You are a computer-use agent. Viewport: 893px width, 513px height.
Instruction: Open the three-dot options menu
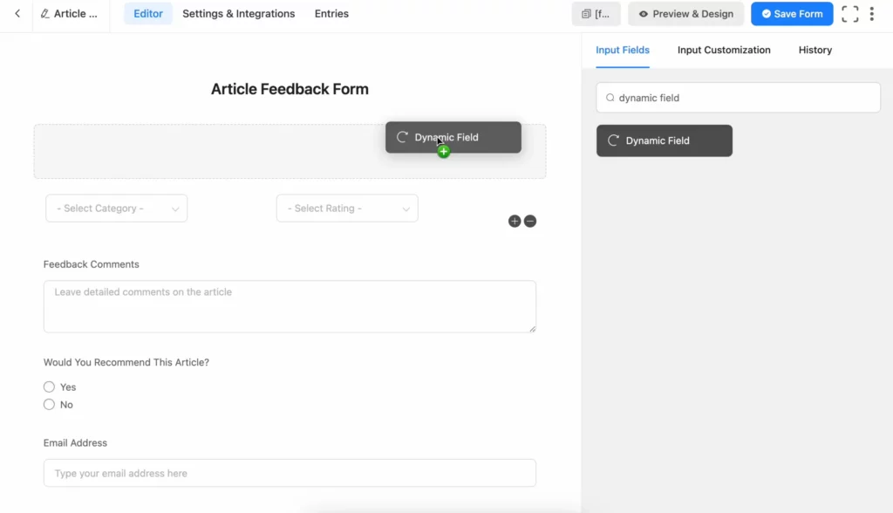coord(871,13)
